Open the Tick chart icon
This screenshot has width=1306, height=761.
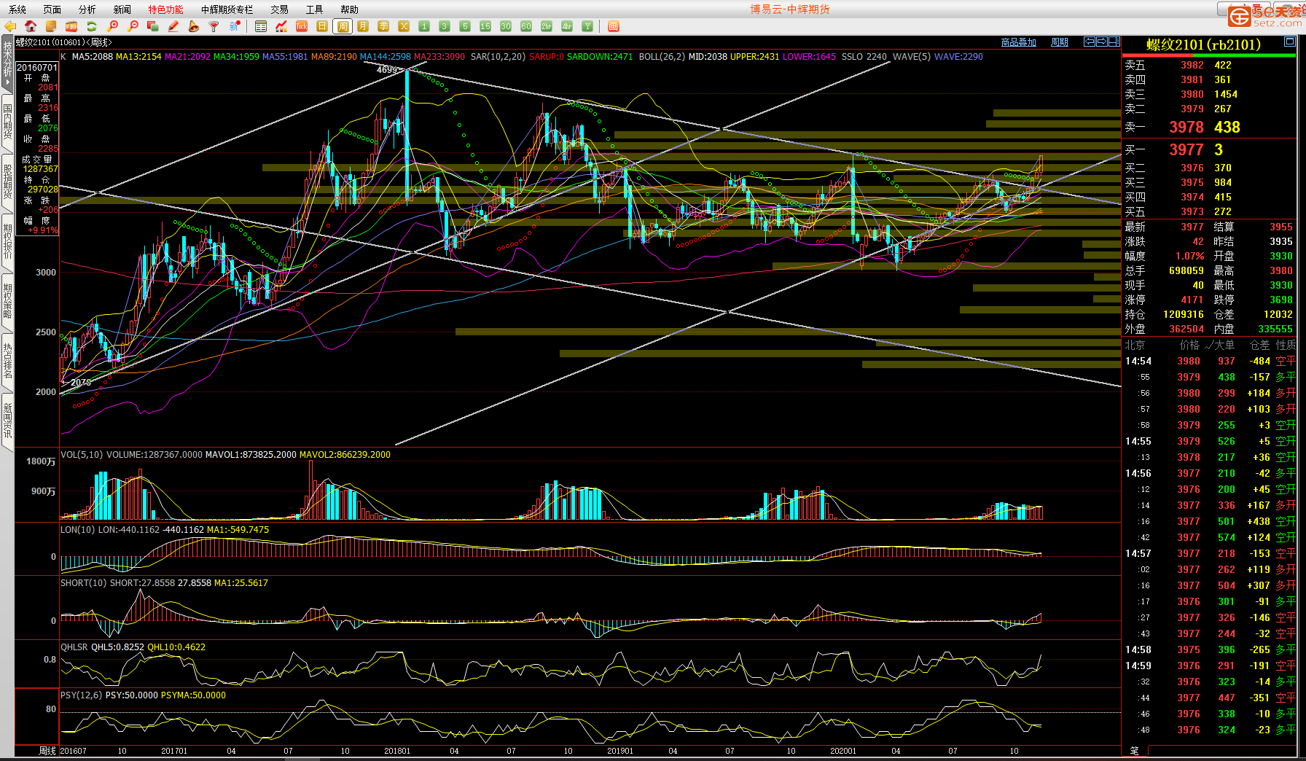pos(302,26)
